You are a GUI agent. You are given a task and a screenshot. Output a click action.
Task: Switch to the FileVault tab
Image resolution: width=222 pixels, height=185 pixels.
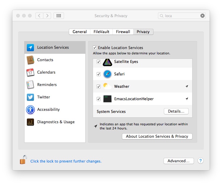tap(101, 32)
